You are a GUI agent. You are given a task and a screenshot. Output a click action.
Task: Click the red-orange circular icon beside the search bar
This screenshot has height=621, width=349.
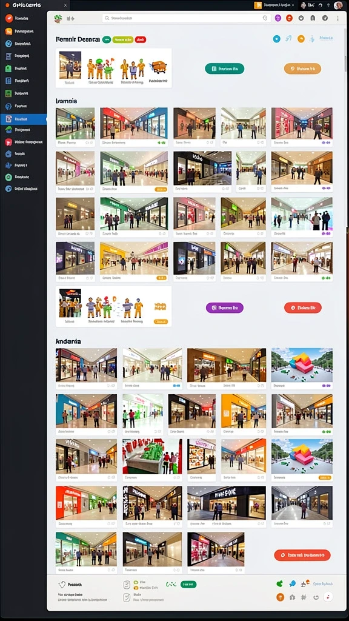click(x=289, y=18)
